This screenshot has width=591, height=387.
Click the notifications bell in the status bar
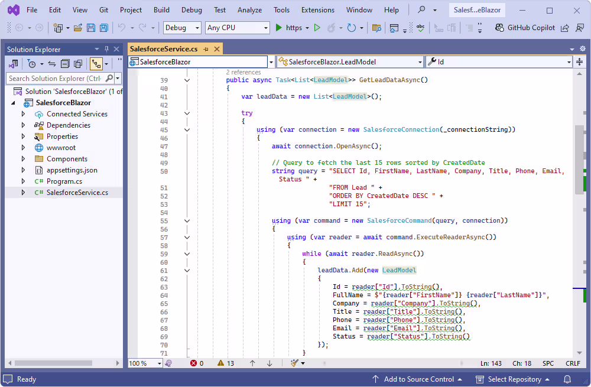567,379
